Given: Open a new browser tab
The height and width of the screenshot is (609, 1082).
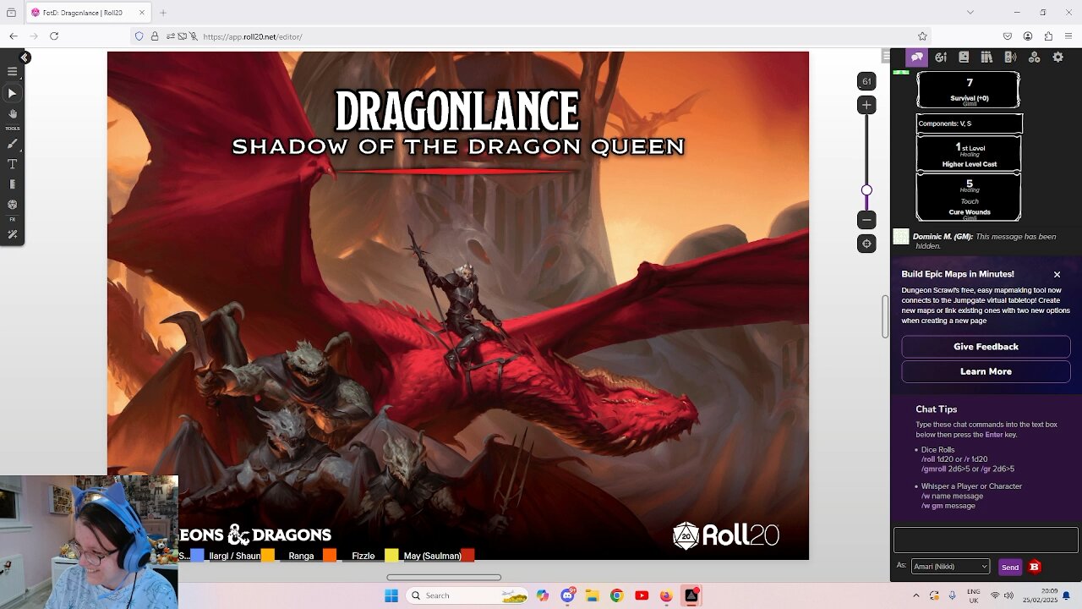Looking at the screenshot, I should point(163,13).
